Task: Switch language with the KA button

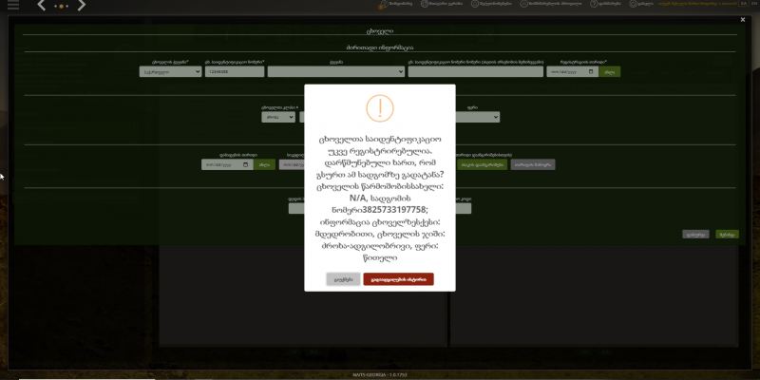Action: point(744,4)
